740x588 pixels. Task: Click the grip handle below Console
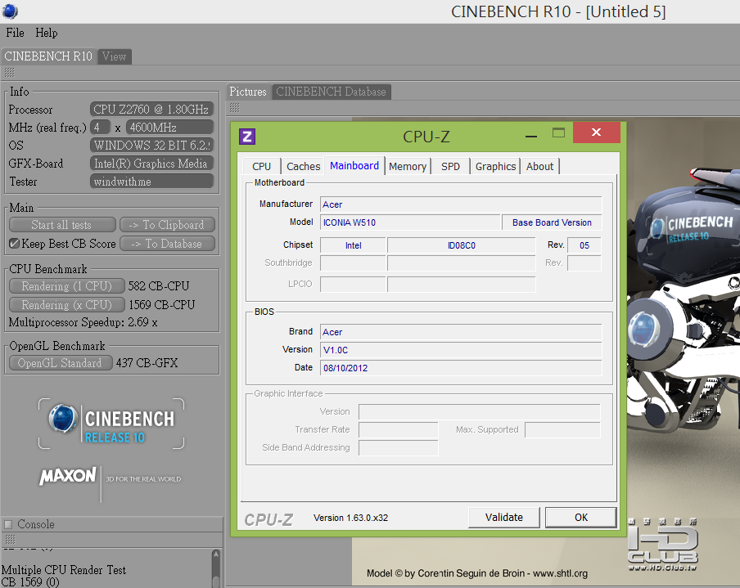click(10, 539)
